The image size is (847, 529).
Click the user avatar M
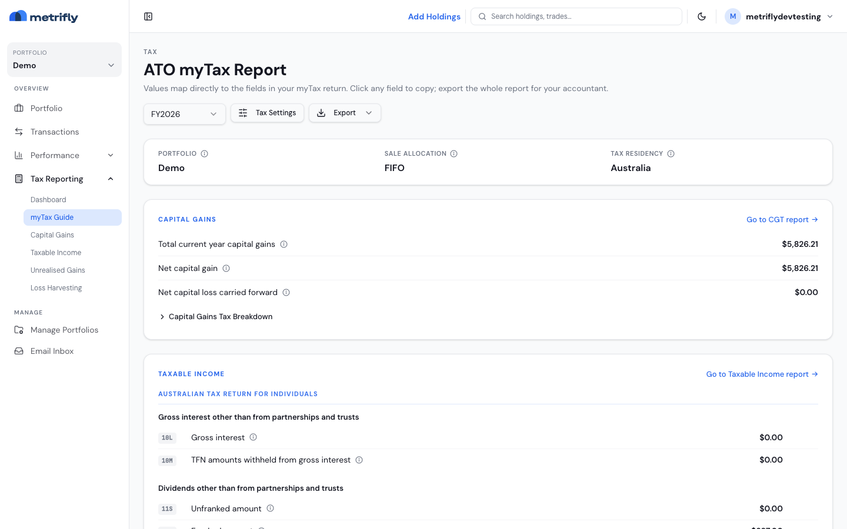(732, 16)
